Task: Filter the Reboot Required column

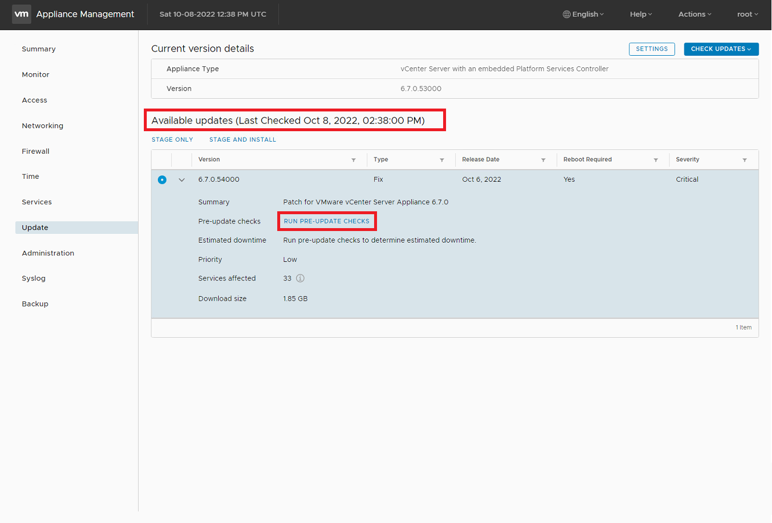Action: point(656,160)
